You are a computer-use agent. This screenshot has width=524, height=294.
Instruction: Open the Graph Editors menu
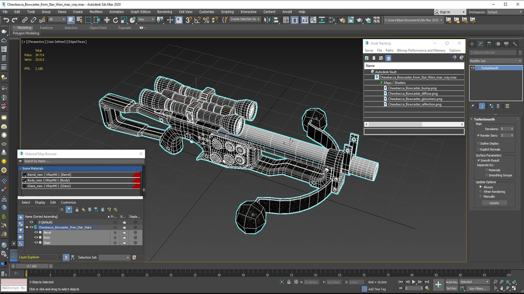(x=141, y=12)
